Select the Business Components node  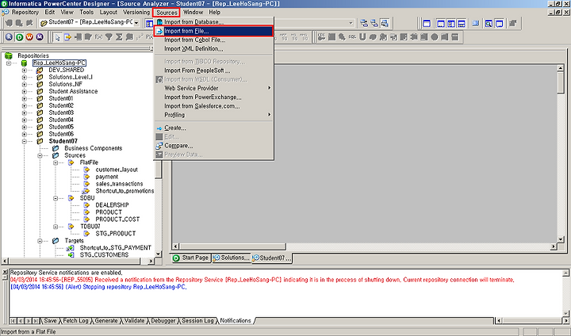94,148
